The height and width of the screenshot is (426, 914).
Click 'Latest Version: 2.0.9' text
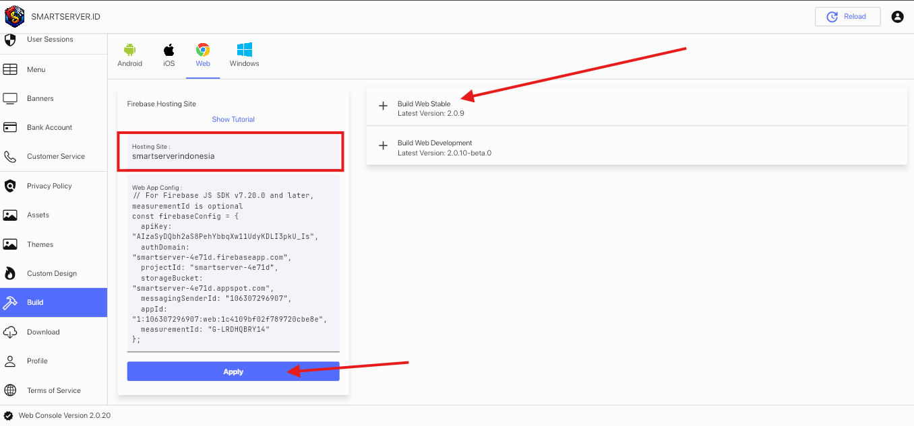tap(431, 114)
